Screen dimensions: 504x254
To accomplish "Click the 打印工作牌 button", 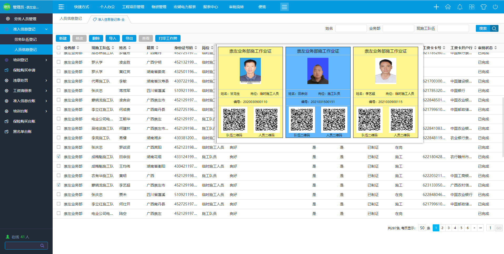I will 168,38.
